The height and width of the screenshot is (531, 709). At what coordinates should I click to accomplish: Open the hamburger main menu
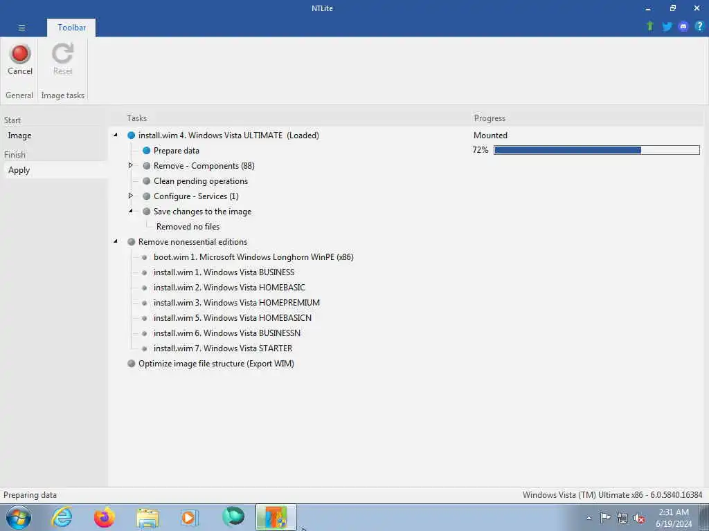(x=21, y=28)
